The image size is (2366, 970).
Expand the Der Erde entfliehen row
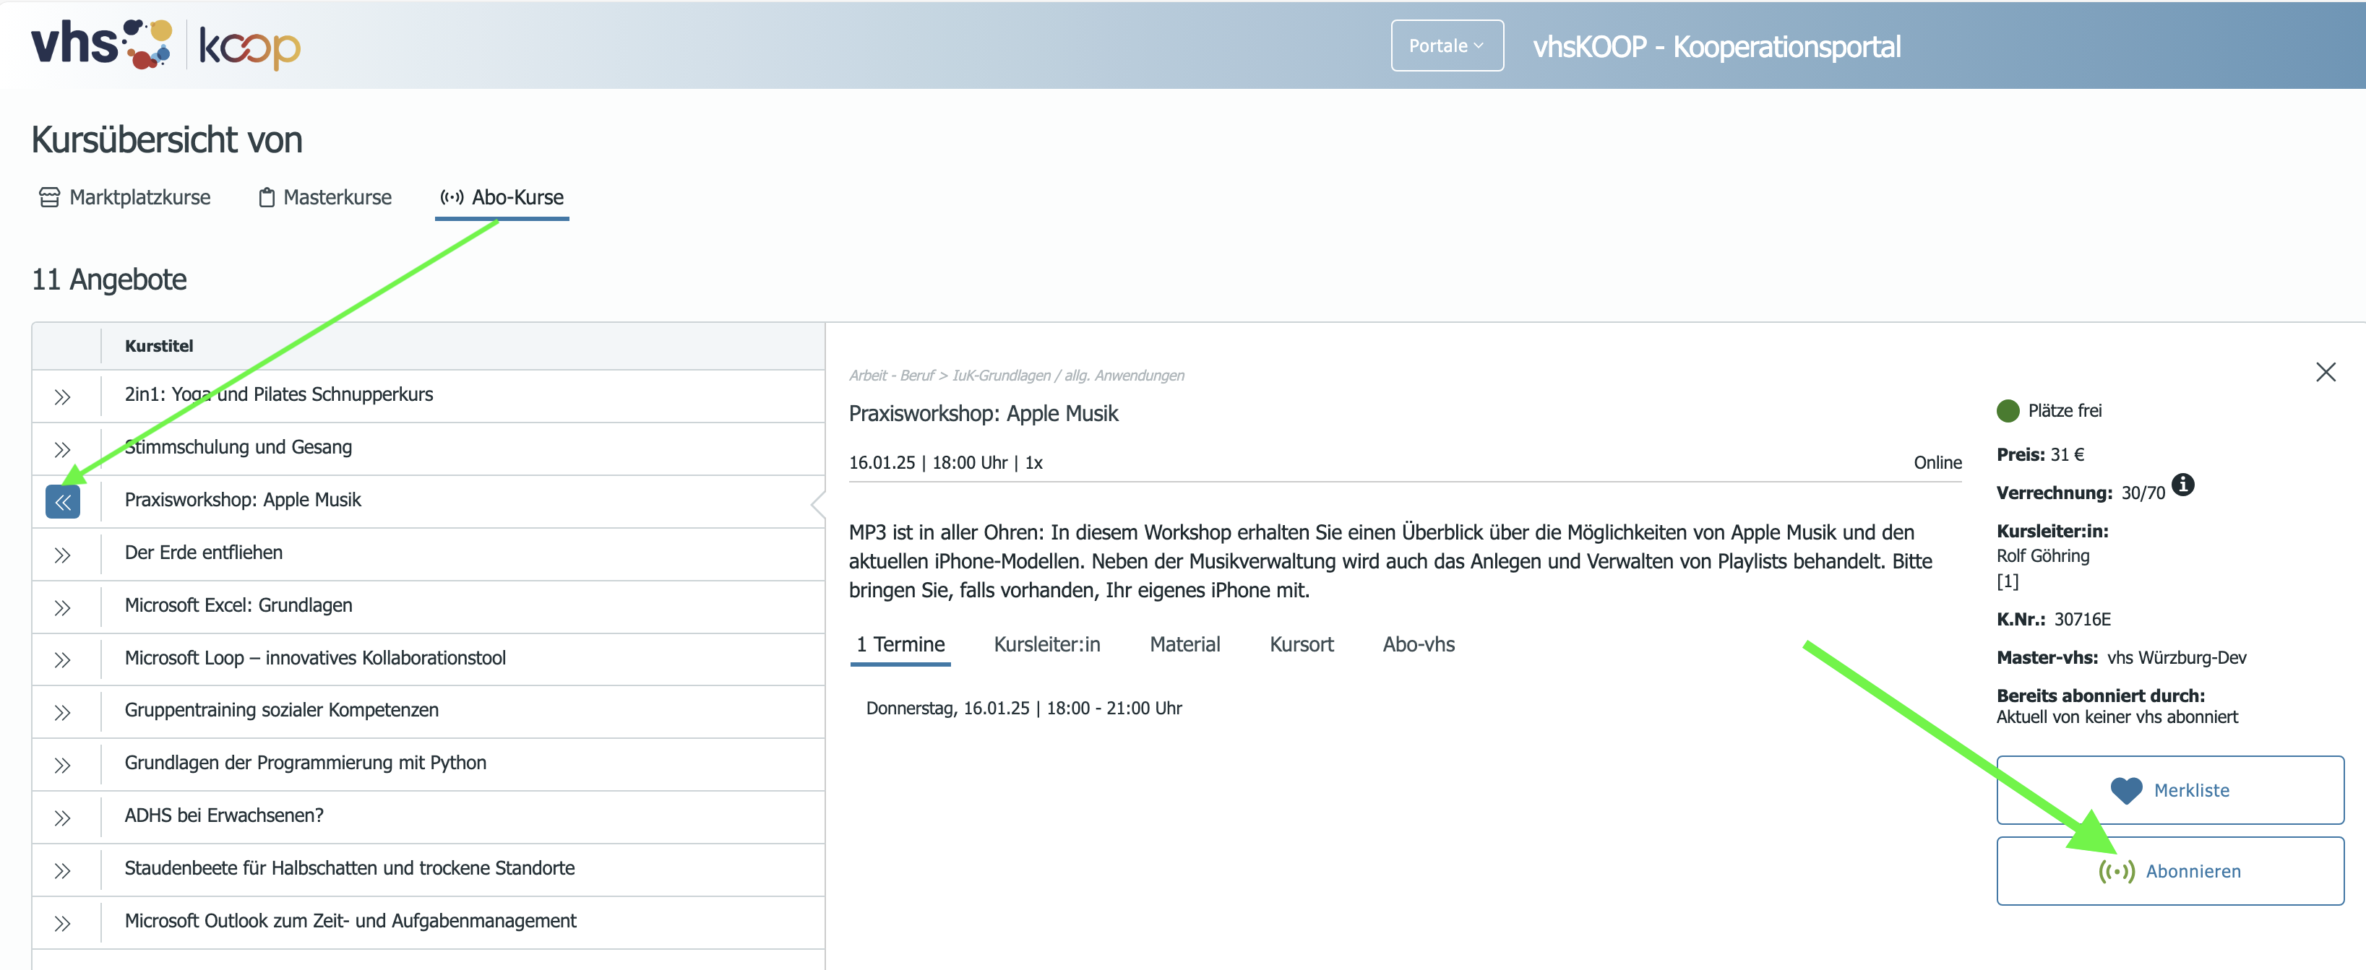pyautogui.click(x=62, y=554)
